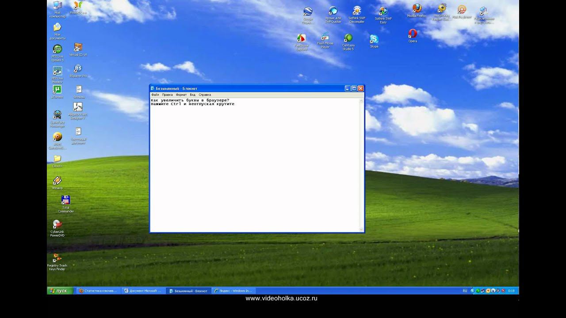The height and width of the screenshot is (318, 566).
Task: Select the Mozilla Firefox desktop icon
Action: click(x=417, y=11)
